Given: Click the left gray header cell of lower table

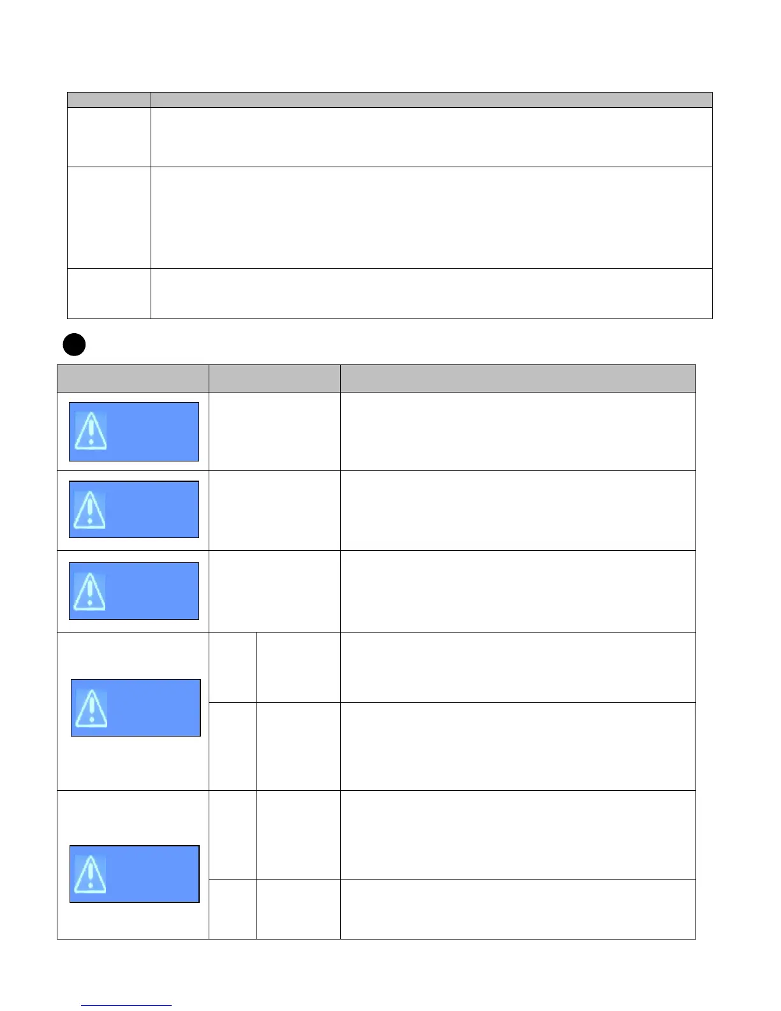Looking at the screenshot, I should coord(133,378).
